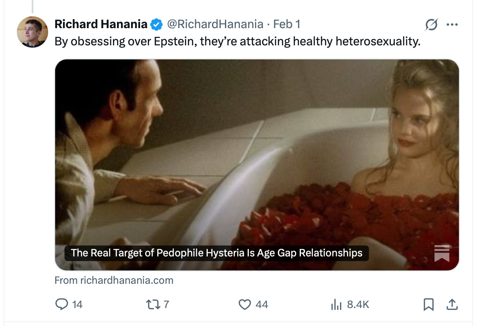The width and height of the screenshot is (482, 326).
Task: Open the three-dot More options menu
Action: point(452,25)
